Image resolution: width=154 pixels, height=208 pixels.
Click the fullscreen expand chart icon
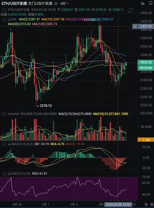click(130, 11)
